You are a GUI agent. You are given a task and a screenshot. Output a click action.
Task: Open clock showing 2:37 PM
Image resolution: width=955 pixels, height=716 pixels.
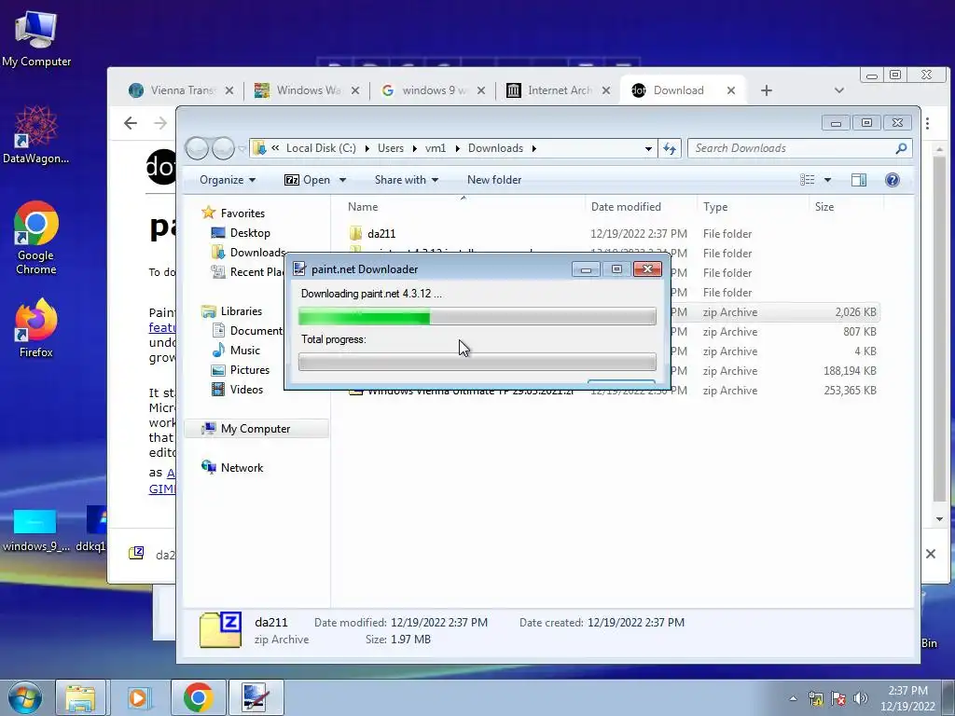[907, 698]
